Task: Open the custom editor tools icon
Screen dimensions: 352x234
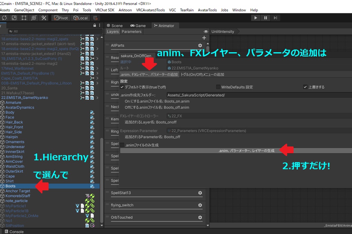Action: click(44, 18)
